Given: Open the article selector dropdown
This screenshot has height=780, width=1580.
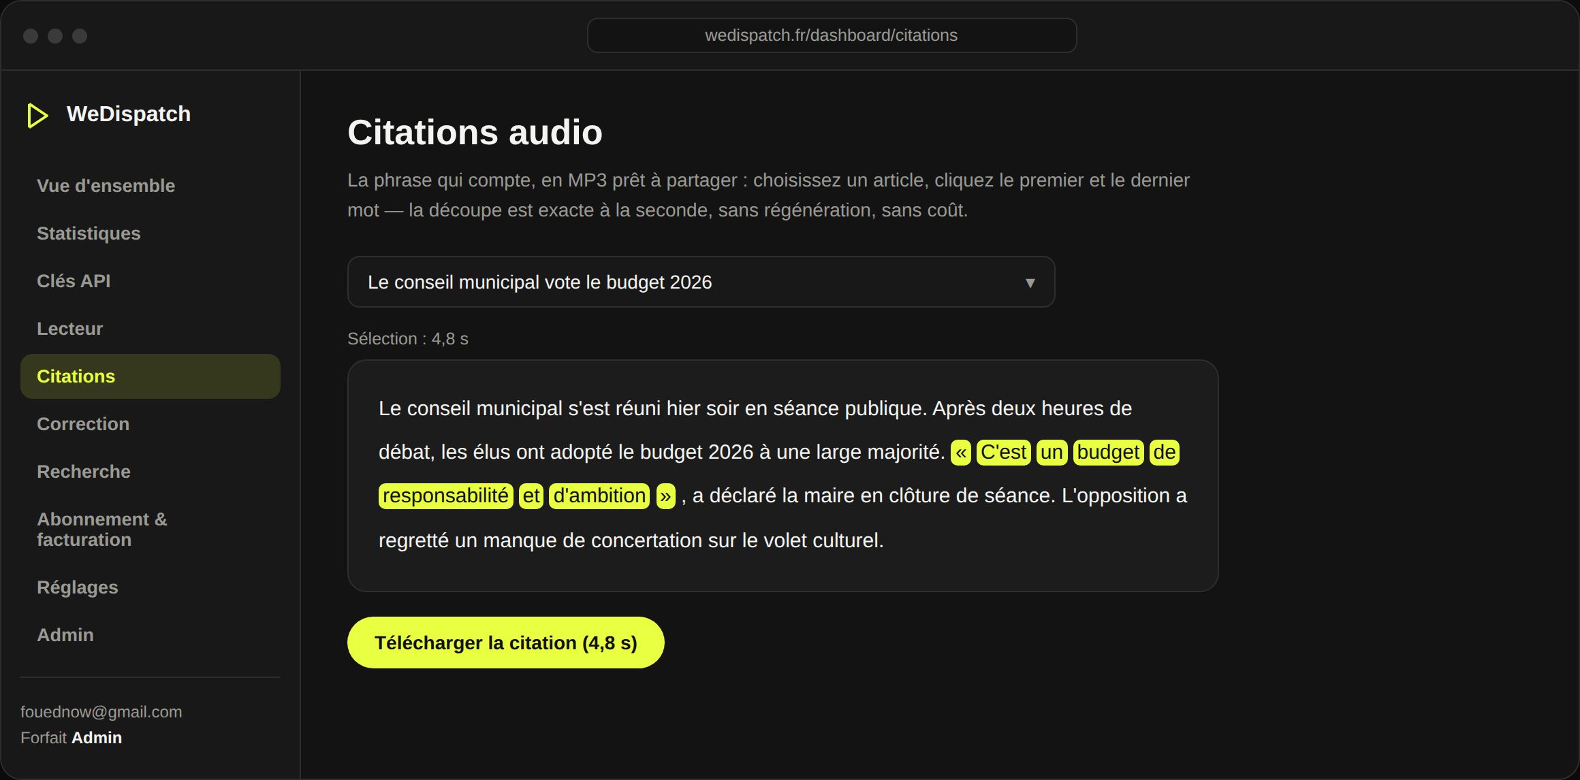Looking at the screenshot, I should 701,282.
